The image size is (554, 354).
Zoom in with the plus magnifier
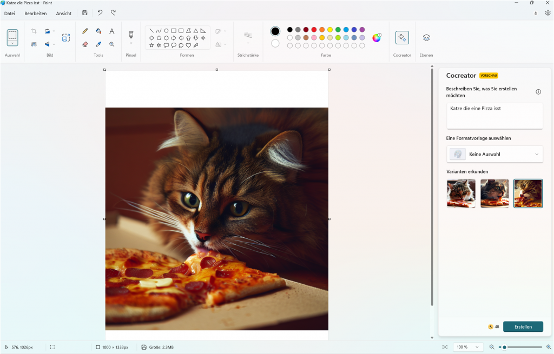coord(549,347)
